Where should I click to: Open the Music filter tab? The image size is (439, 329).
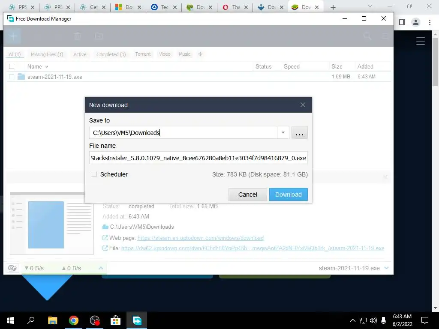[x=184, y=54]
